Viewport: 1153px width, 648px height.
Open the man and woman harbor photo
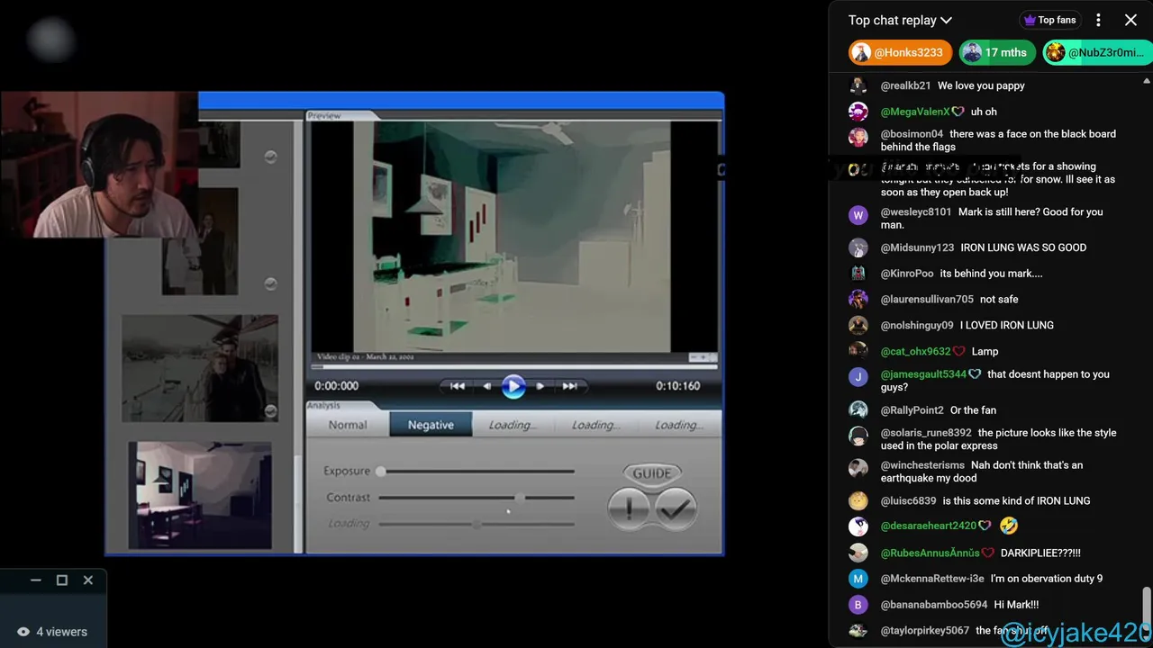point(199,368)
